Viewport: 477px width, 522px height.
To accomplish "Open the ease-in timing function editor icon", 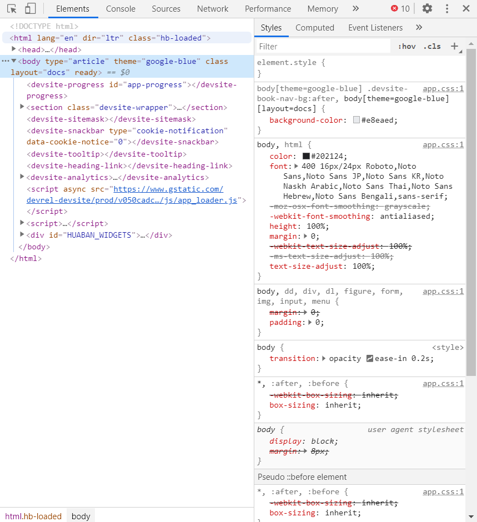I will [x=369, y=359].
